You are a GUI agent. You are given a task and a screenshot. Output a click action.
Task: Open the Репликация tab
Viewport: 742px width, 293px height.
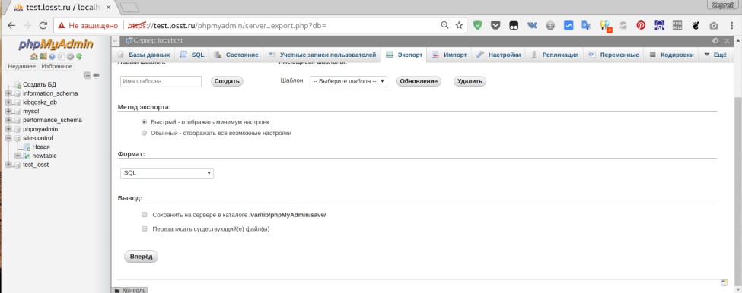pos(555,55)
